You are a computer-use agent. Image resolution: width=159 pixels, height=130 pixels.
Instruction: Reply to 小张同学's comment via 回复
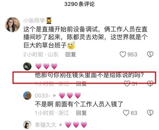click(71, 55)
